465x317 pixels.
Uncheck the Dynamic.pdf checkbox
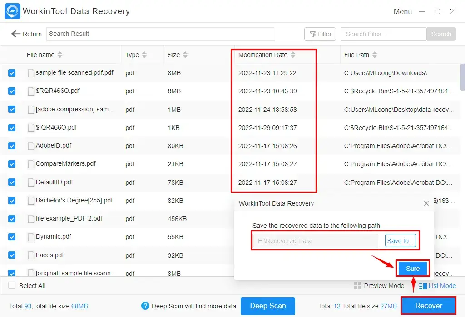click(x=12, y=237)
